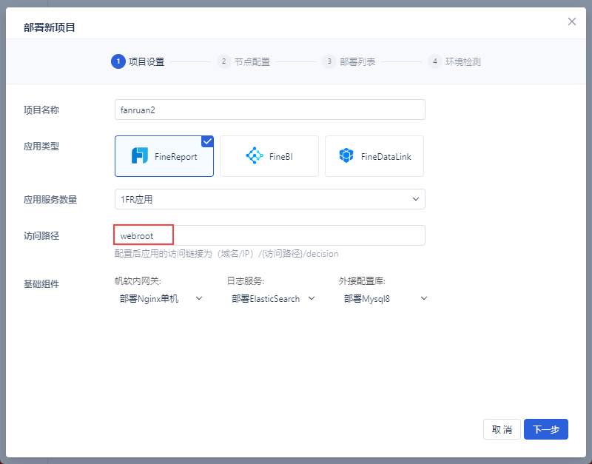Viewport: 592px width, 464px height.
Task: Click the step 2 circle icon
Action: pyautogui.click(x=223, y=61)
